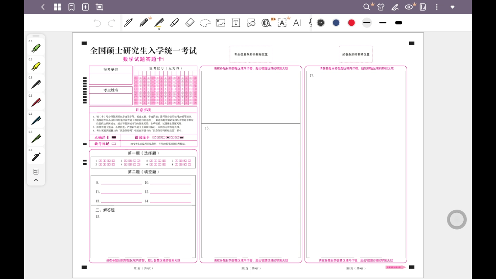The height and width of the screenshot is (279, 496).
Task: Click the 考生信息条形码粘贴位置 box
Action: [251, 54]
